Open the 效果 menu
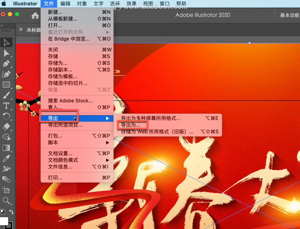Viewport: 300px width, 229px height. (131, 4)
